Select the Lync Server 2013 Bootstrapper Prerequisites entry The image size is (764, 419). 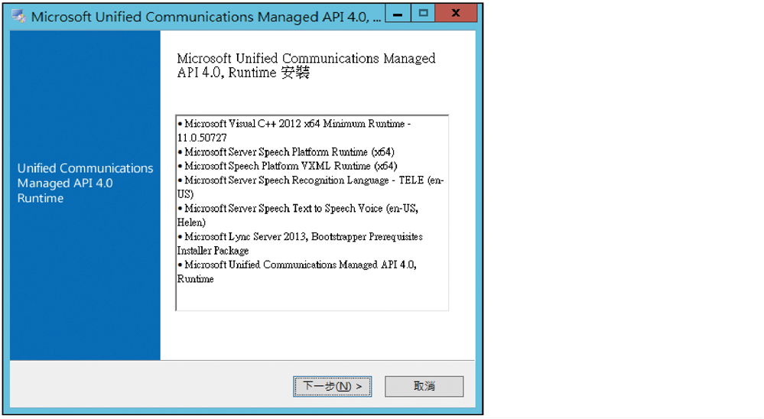click(300, 244)
